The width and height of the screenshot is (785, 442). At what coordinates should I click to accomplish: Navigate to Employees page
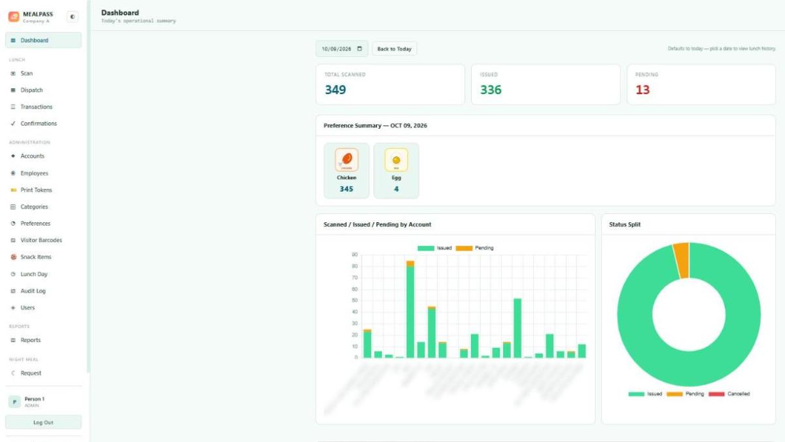(x=43, y=173)
